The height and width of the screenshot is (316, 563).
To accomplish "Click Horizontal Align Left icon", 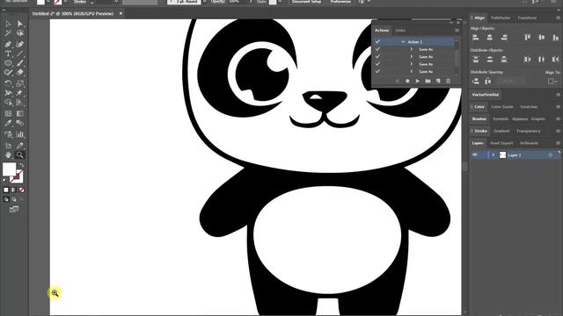I will [475, 37].
